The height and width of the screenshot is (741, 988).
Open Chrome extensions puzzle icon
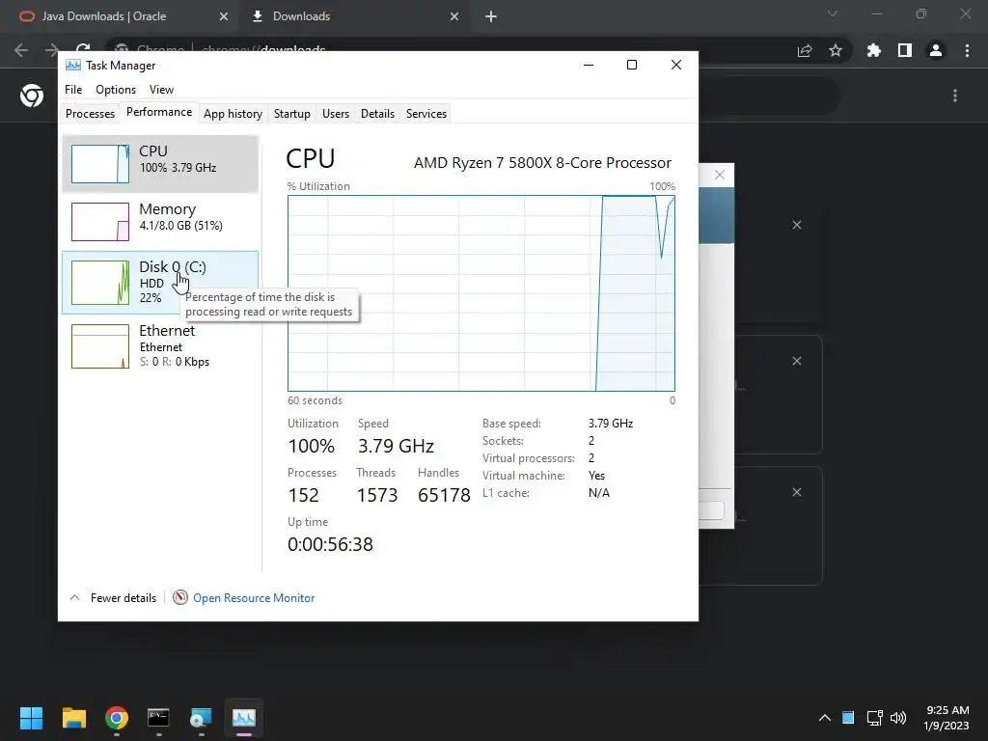click(x=874, y=50)
